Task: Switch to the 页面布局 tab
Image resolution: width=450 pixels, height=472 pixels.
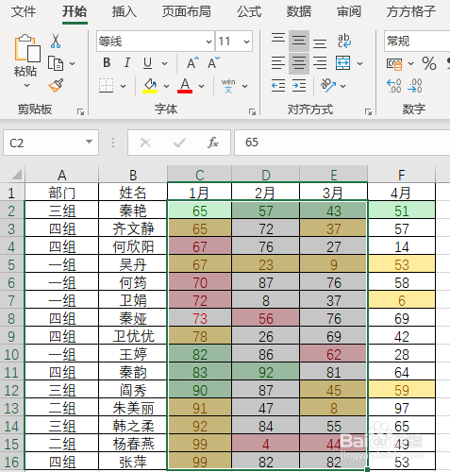Action: [x=187, y=11]
